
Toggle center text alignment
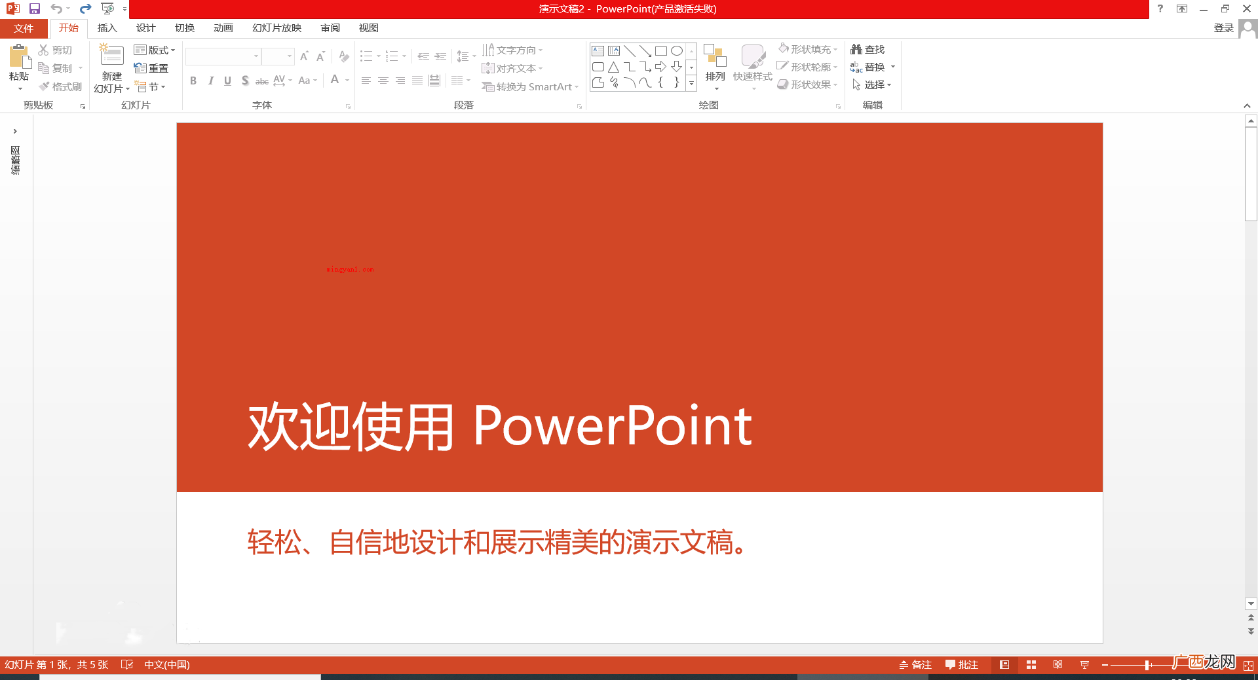click(x=383, y=81)
